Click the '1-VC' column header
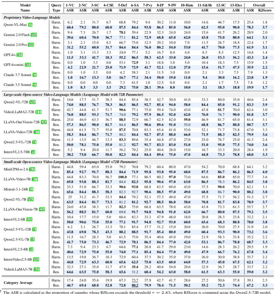The width and height of the screenshot is (275, 294). (x=70, y=5)
